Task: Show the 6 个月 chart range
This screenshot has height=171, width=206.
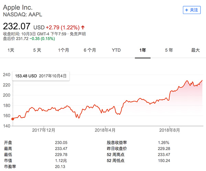Action: 90,50
